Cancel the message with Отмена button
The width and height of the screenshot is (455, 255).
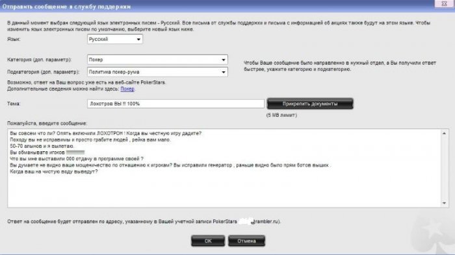[x=246, y=241]
